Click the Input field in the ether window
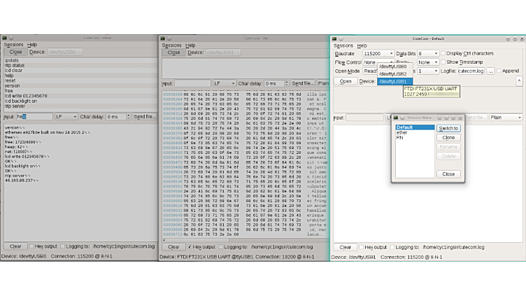526x296 pixels. click(x=34, y=116)
